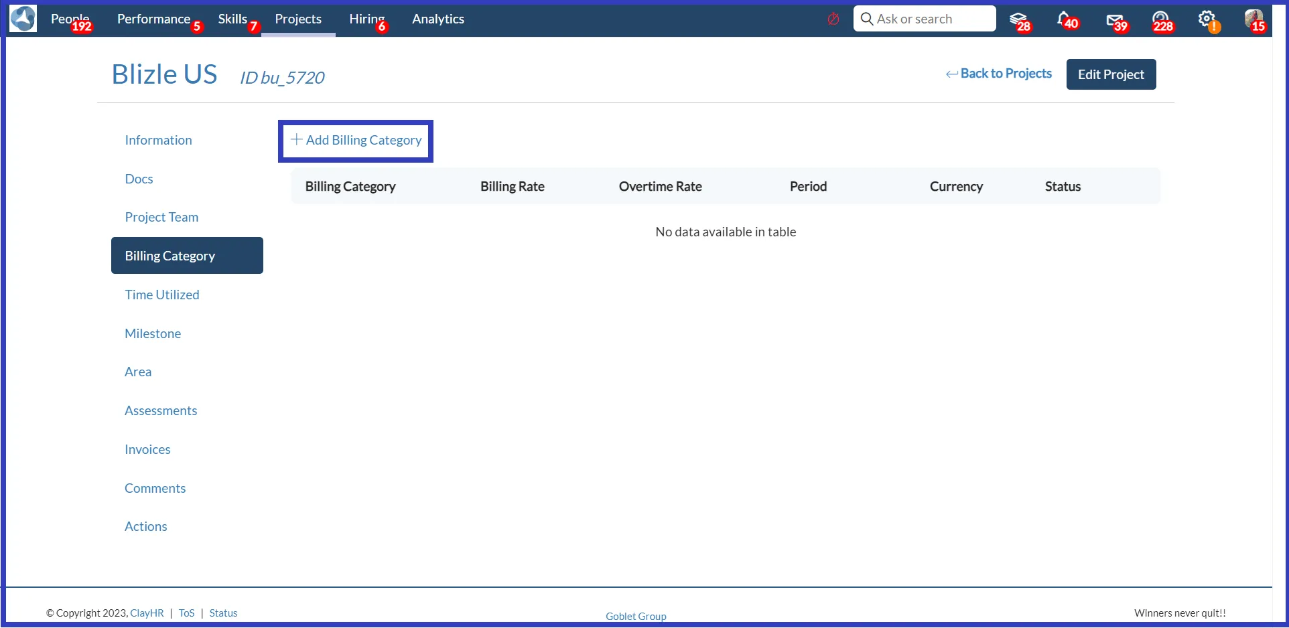
Task: Select the Assessments tab
Action: 161,410
